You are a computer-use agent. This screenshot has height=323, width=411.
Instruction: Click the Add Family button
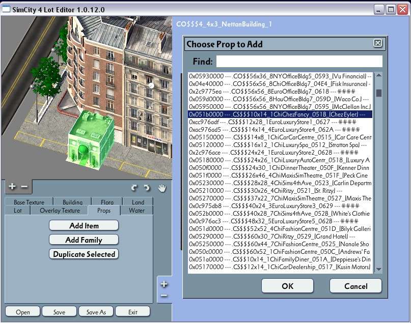pos(84,240)
